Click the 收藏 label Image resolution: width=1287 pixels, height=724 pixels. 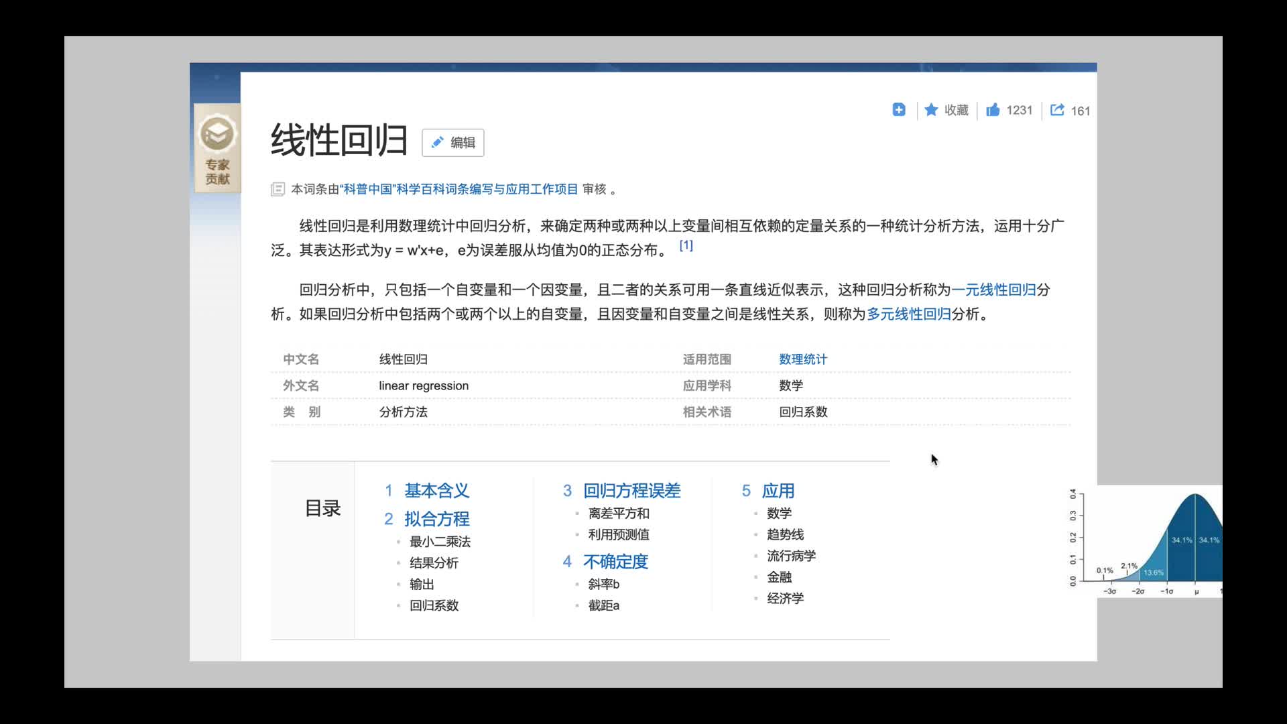(x=957, y=110)
